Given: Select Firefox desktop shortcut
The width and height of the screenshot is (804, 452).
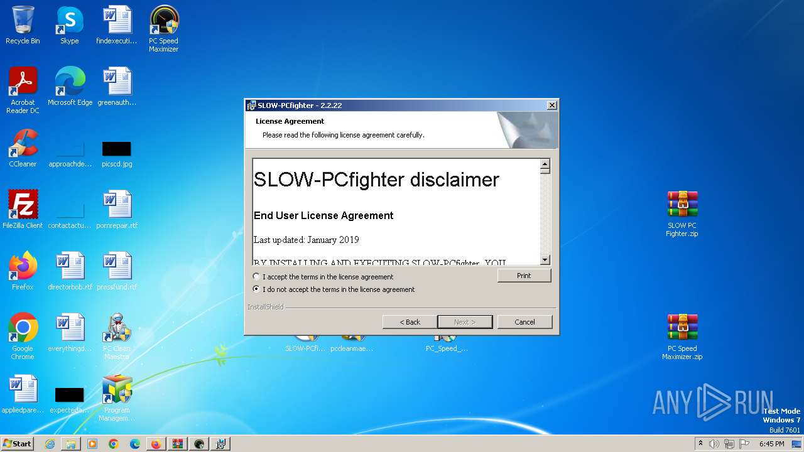Looking at the screenshot, I should [23, 271].
